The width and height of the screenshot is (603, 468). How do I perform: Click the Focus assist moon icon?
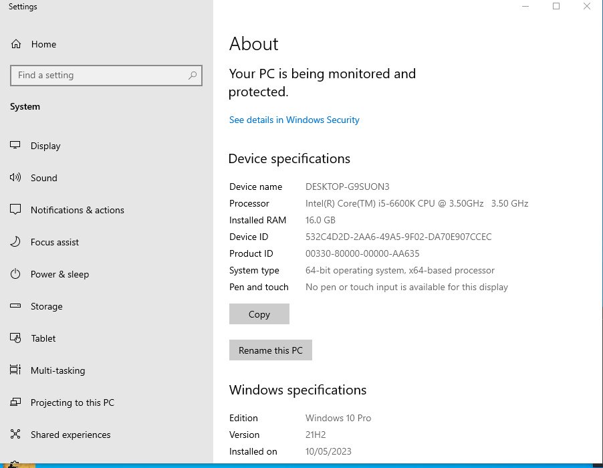click(15, 241)
